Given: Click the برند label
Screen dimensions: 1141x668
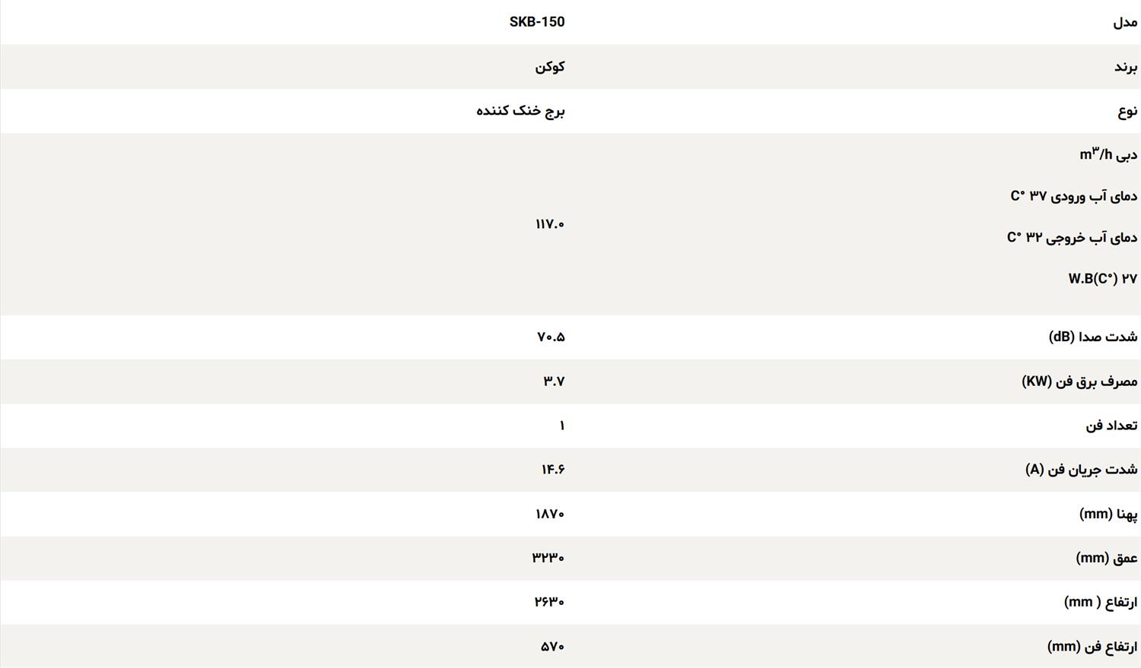Looking at the screenshot, I should (1126, 67).
